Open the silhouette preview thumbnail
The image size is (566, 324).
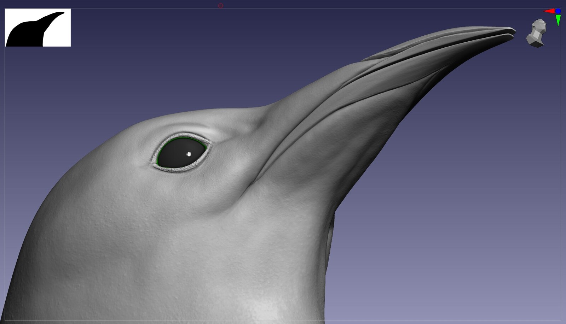click(x=38, y=28)
